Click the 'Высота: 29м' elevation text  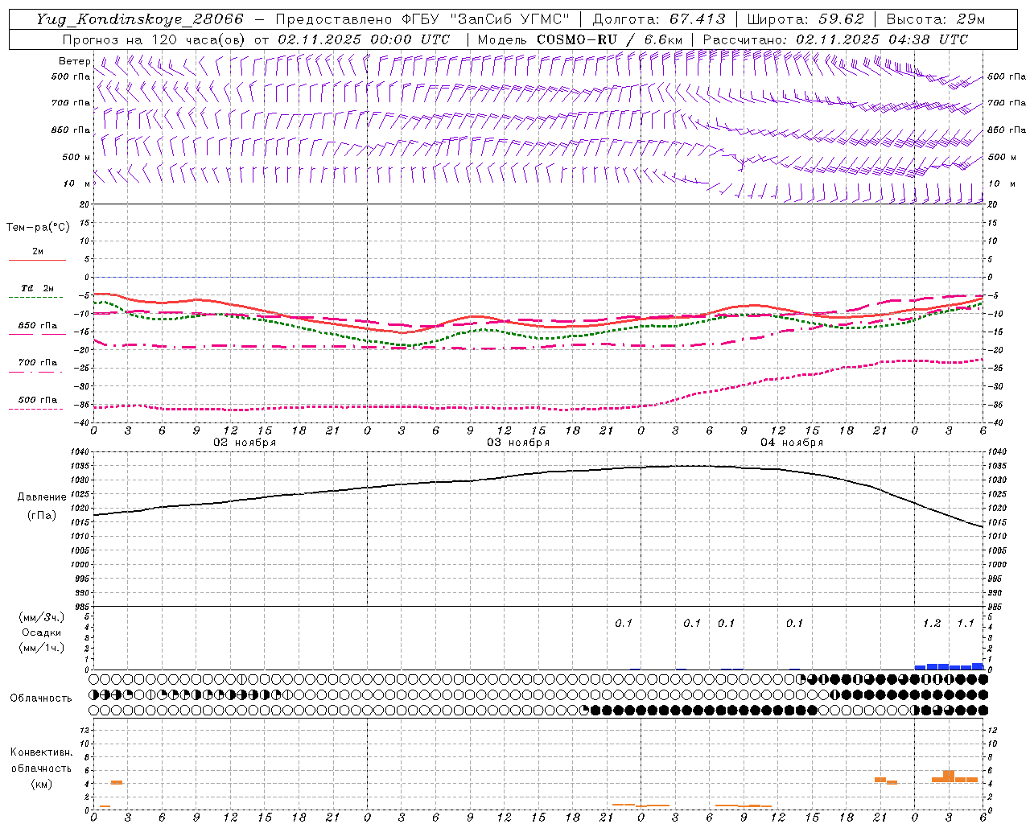tap(936, 19)
